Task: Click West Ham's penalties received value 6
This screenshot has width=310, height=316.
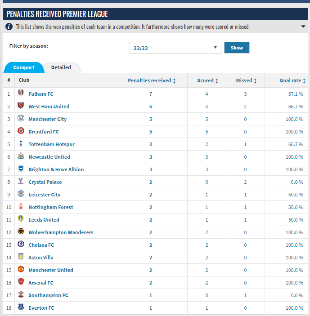Action: pyautogui.click(x=151, y=107)
